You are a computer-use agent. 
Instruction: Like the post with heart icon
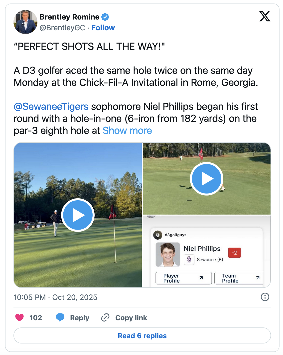point(19,317)
